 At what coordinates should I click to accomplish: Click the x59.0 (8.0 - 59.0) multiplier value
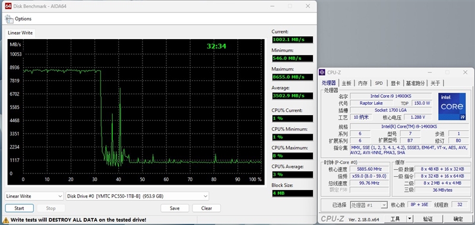pos(369,176)
